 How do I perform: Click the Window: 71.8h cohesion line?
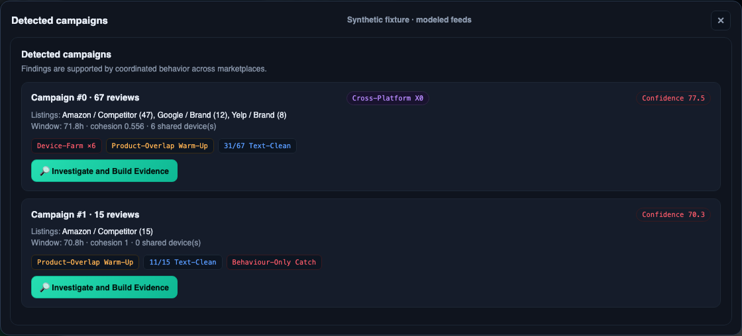tap(124, 126)
